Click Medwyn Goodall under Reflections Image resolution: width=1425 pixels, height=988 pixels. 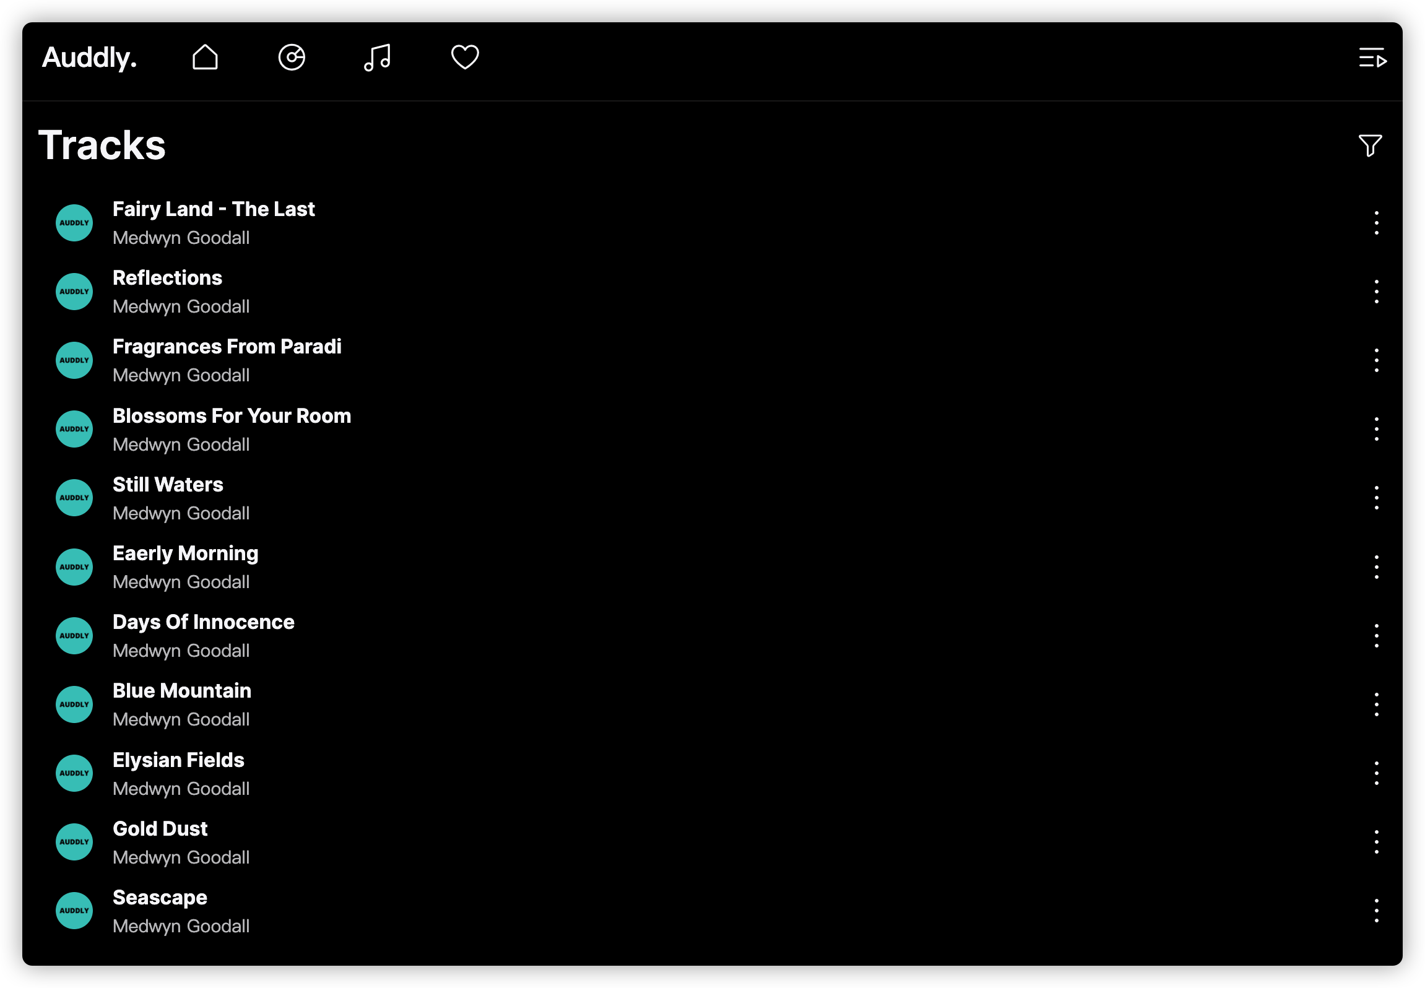[181, 307]
